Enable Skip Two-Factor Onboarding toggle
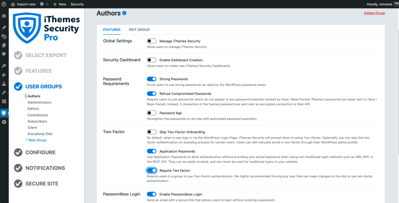399x203 pixels. [152, 132]
